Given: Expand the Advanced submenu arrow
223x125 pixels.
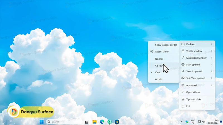Looking at the screenshot, I should 212,85.
